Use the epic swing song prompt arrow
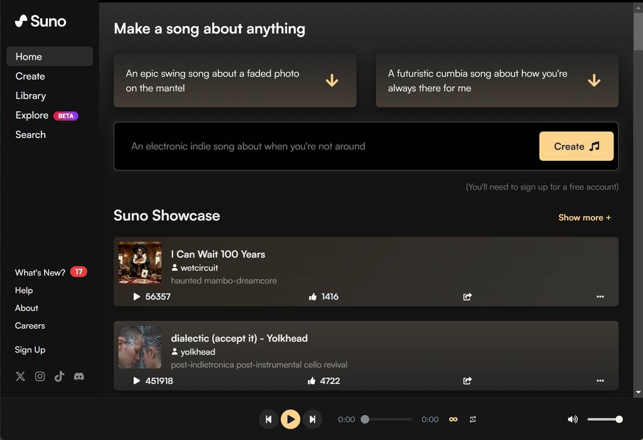The width and height of the screenshot is (643, 440). click(x=332, y=80)
